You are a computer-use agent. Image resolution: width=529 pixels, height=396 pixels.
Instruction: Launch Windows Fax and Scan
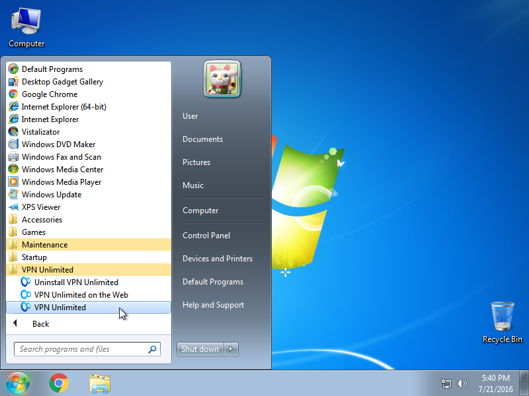click(x=89, y=157)
